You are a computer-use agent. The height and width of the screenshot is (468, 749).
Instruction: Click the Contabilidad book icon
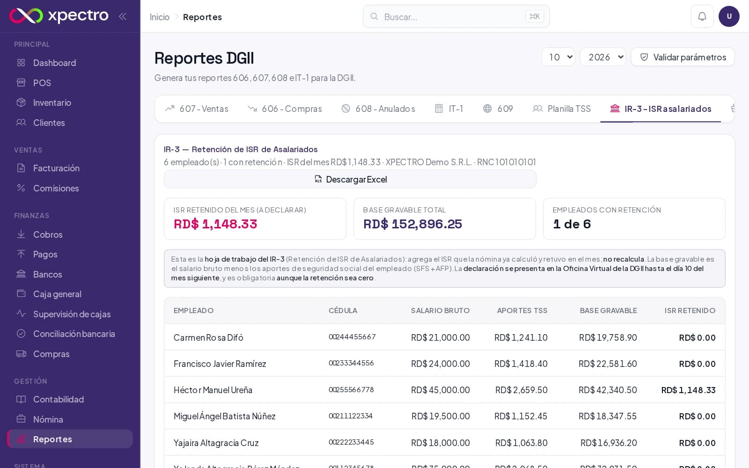point(21,399)
